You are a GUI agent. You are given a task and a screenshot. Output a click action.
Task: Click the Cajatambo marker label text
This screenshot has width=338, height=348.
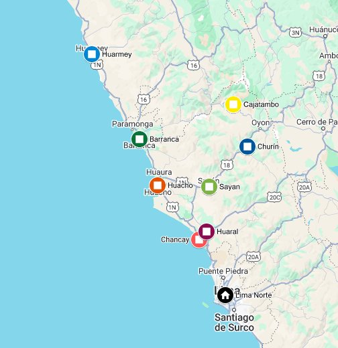(x=261, y=104)
